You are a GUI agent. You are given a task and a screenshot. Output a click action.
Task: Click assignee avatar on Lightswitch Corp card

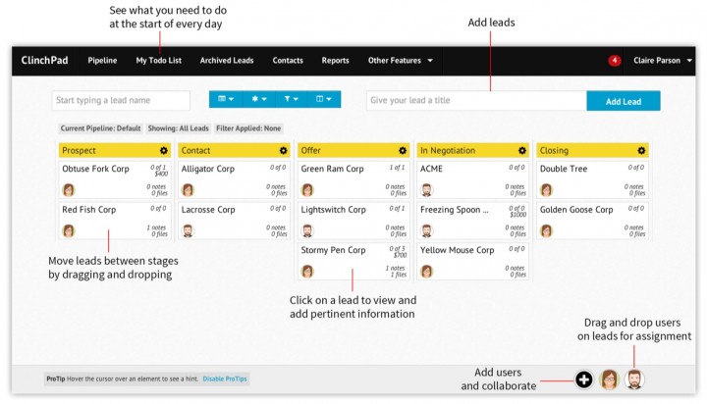point(307,231)
